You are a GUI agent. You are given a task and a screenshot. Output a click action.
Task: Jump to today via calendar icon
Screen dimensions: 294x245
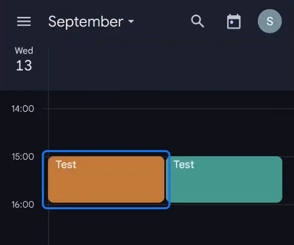tap(234, 21)
